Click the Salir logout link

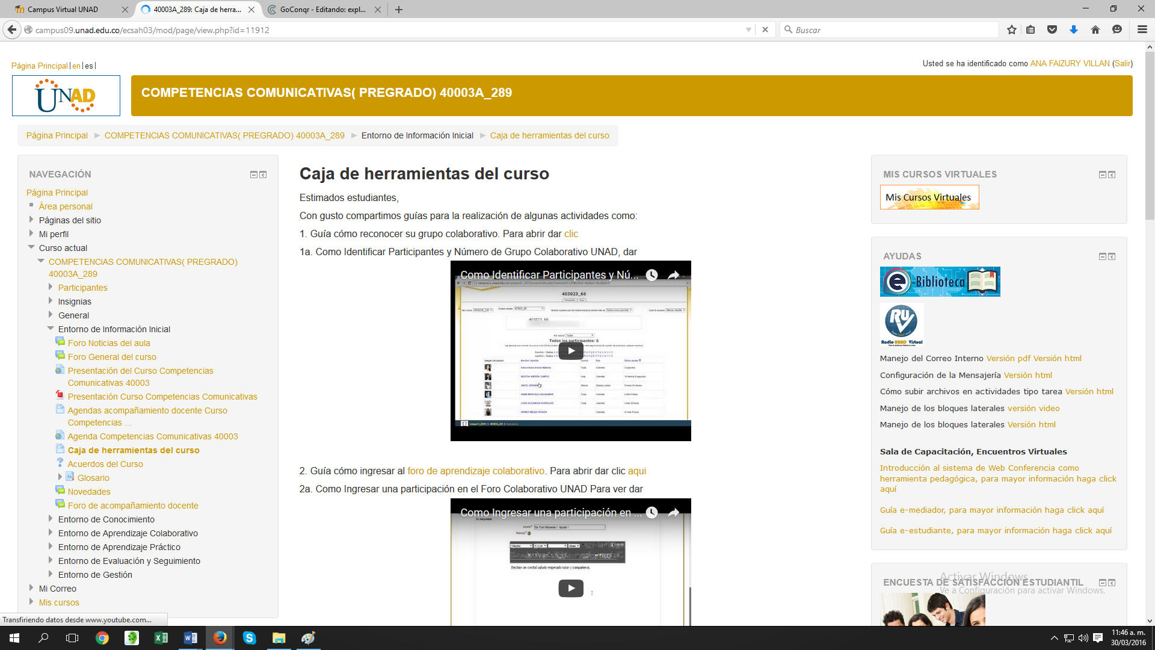[x=1122, y=63]
